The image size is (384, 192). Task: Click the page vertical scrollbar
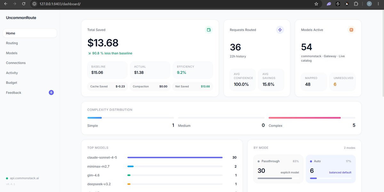382,53
